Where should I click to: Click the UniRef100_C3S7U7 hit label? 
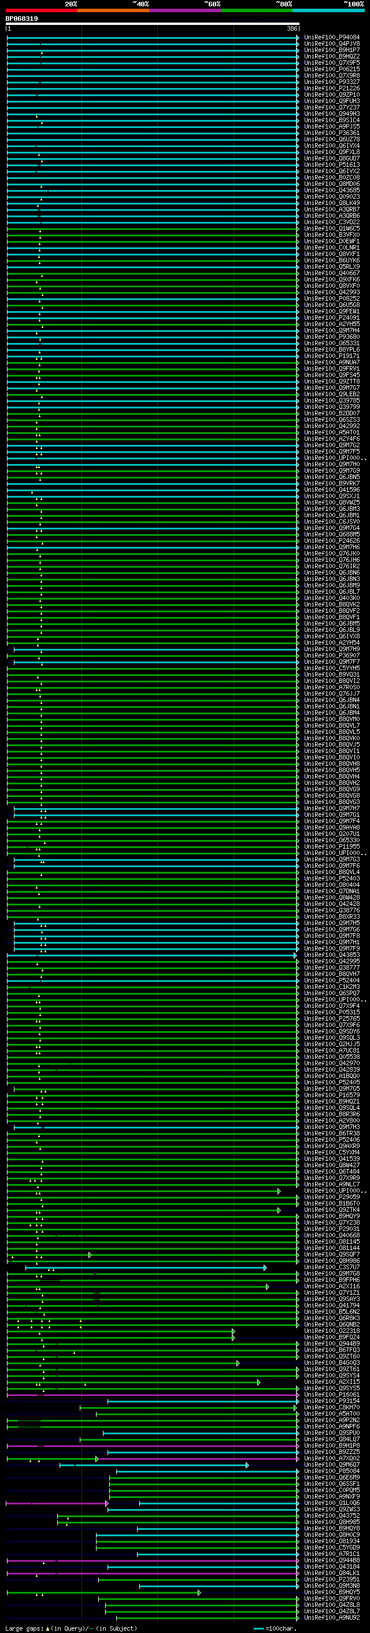(x=331, y=1267)
